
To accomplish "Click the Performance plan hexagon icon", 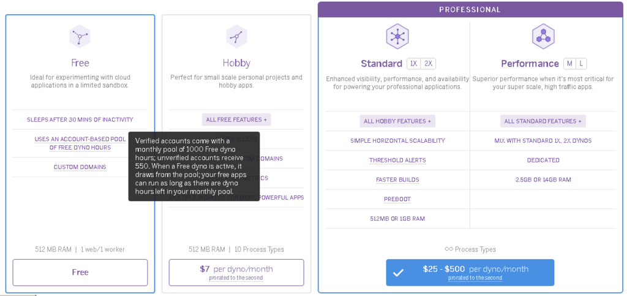I will coord(543,37).
